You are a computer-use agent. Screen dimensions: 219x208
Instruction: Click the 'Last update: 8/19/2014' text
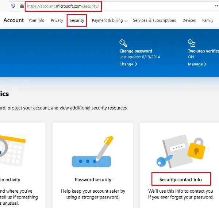[x=140, y=57]
